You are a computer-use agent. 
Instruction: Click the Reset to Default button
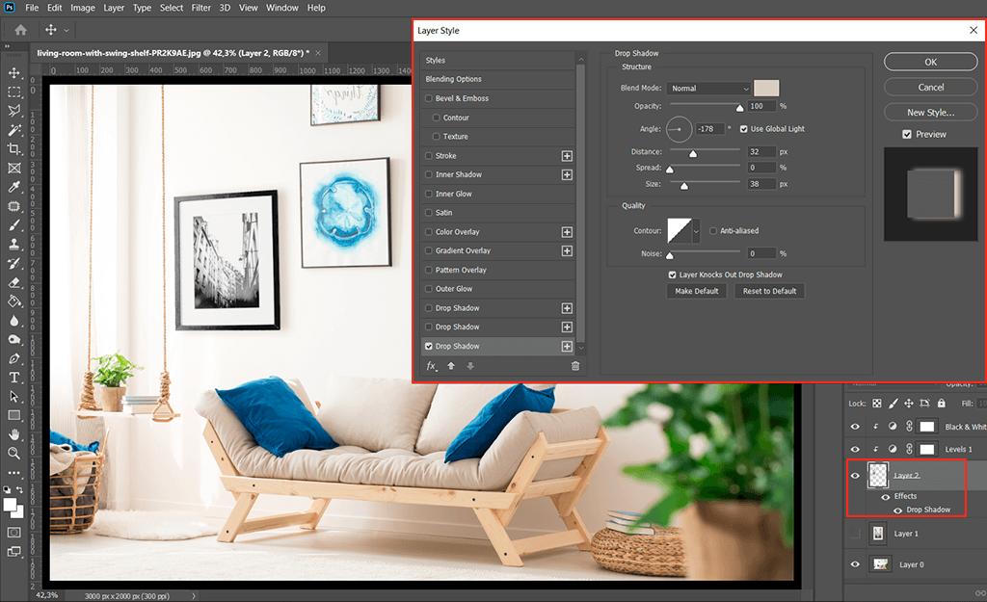[769, 291]
